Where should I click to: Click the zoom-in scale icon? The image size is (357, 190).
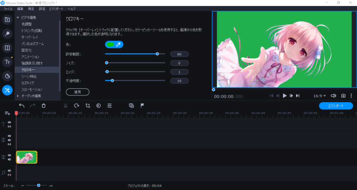[x=51, y=186]
